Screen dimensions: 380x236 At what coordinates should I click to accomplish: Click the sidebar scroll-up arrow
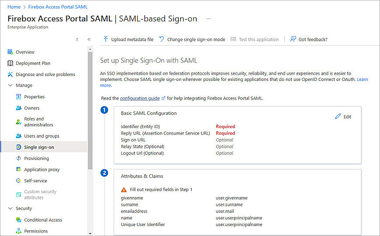pos(90,49)
